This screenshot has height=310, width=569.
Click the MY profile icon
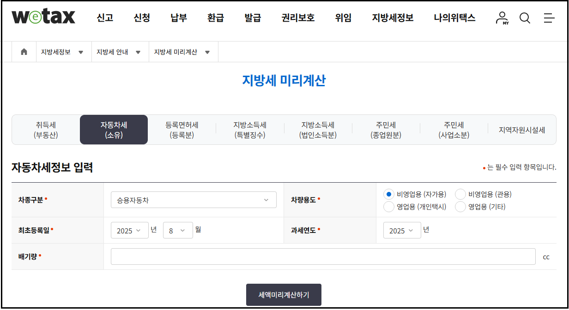tap(502, 18)
